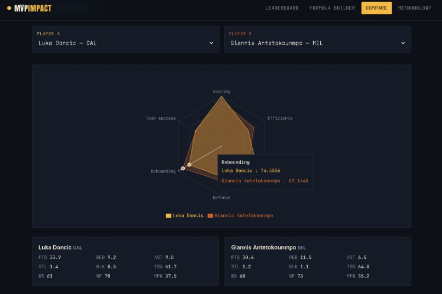The image size is (442, 294).
Task: Click Giannis Antetokounmpo legend label
Action: [243, 216]
